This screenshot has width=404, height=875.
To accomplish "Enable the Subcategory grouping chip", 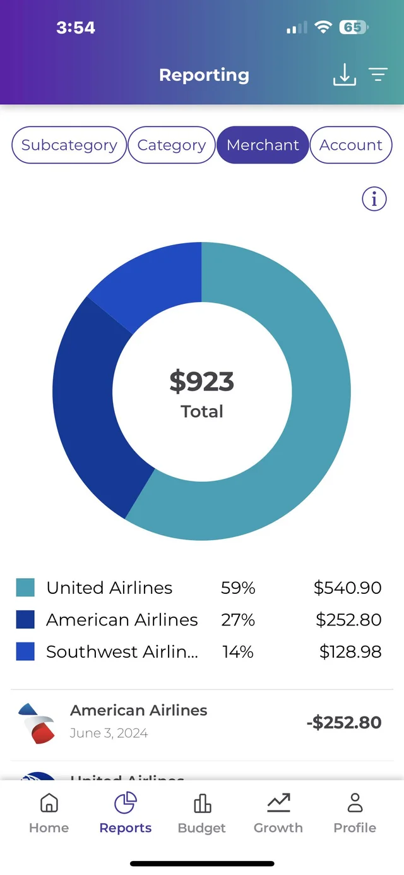I will pyautogui.click(x=68, y=145).
